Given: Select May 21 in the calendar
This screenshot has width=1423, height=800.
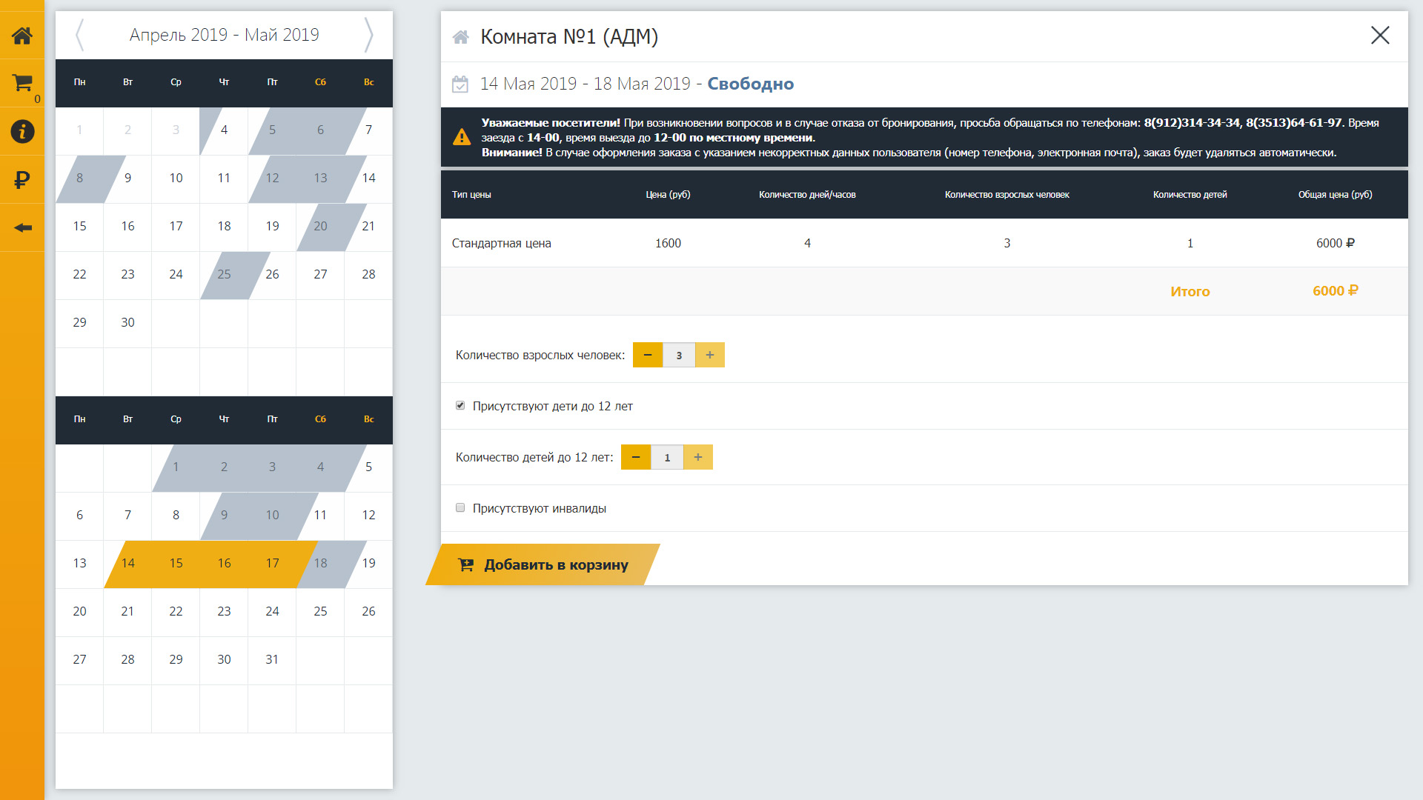Looking at the screenshot, I should pyautogui.click(x=127, y=611).
